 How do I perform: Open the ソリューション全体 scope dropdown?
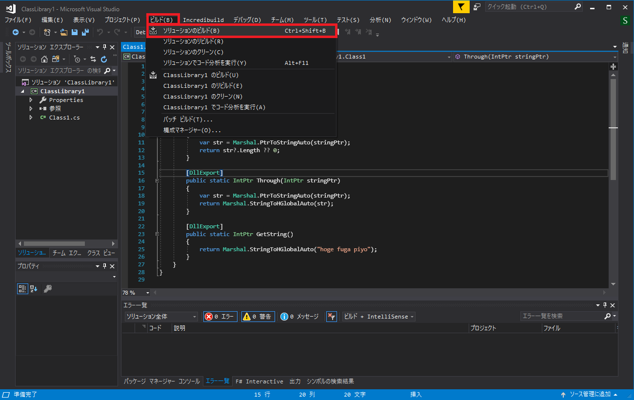[x=161, y=317]
